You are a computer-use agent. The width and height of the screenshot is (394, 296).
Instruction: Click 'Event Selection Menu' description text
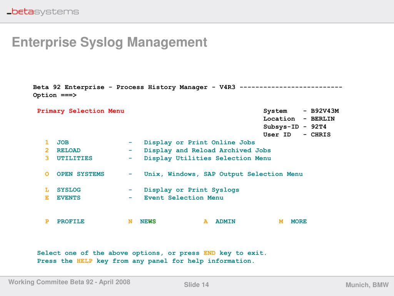(184, 198)
